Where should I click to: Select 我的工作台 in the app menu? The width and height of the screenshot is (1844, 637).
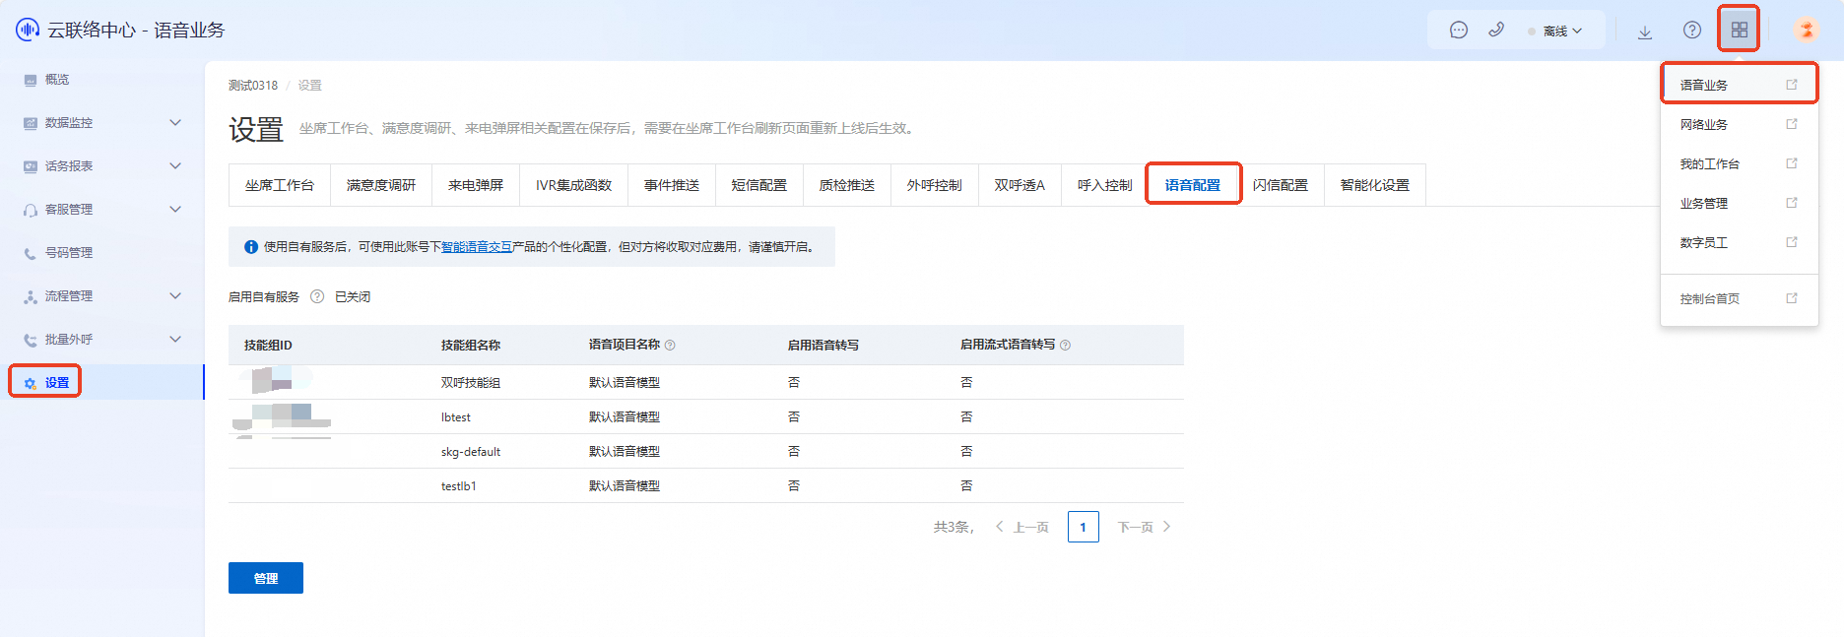pyautogui.click(x=1740, y=163)
